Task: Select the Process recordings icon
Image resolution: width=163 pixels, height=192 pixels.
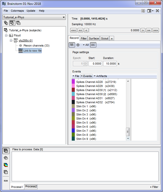Action: [6, 151]
